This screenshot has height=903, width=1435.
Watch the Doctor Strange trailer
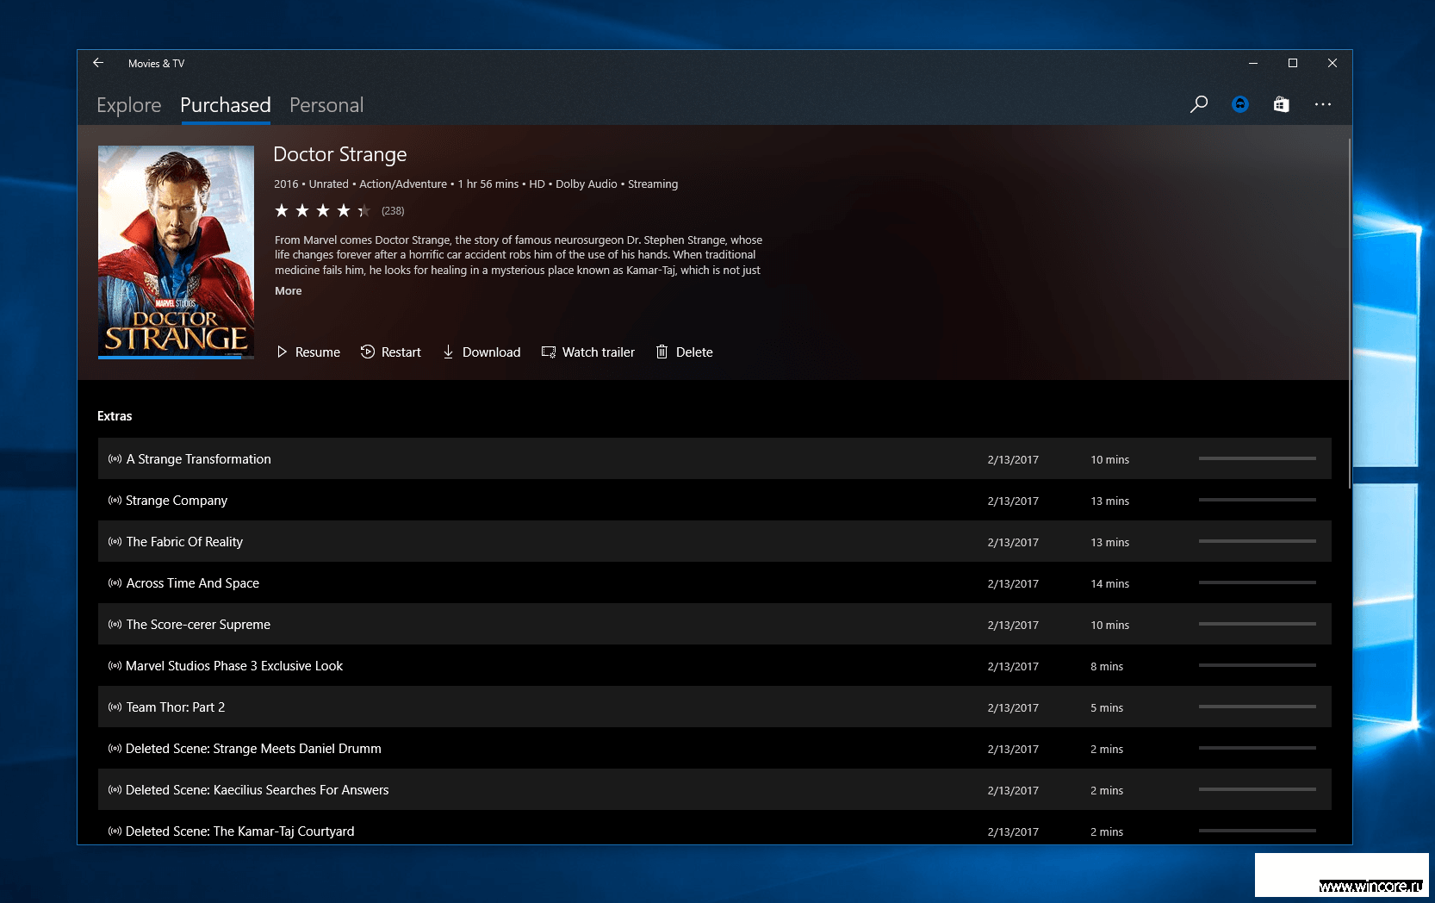tap(588, 352)
